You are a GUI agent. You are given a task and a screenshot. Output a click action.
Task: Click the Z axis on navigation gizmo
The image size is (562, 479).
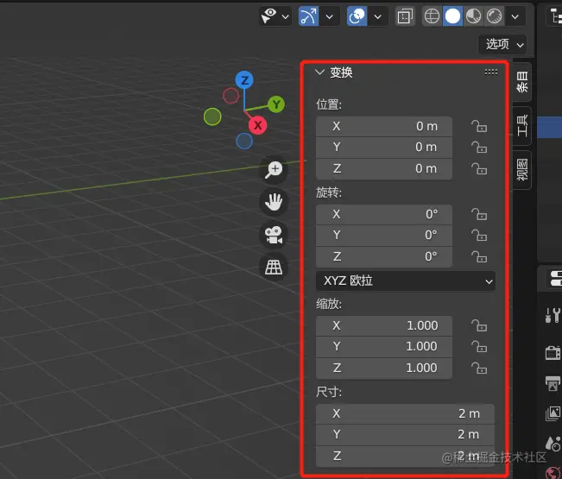(244, 80)
